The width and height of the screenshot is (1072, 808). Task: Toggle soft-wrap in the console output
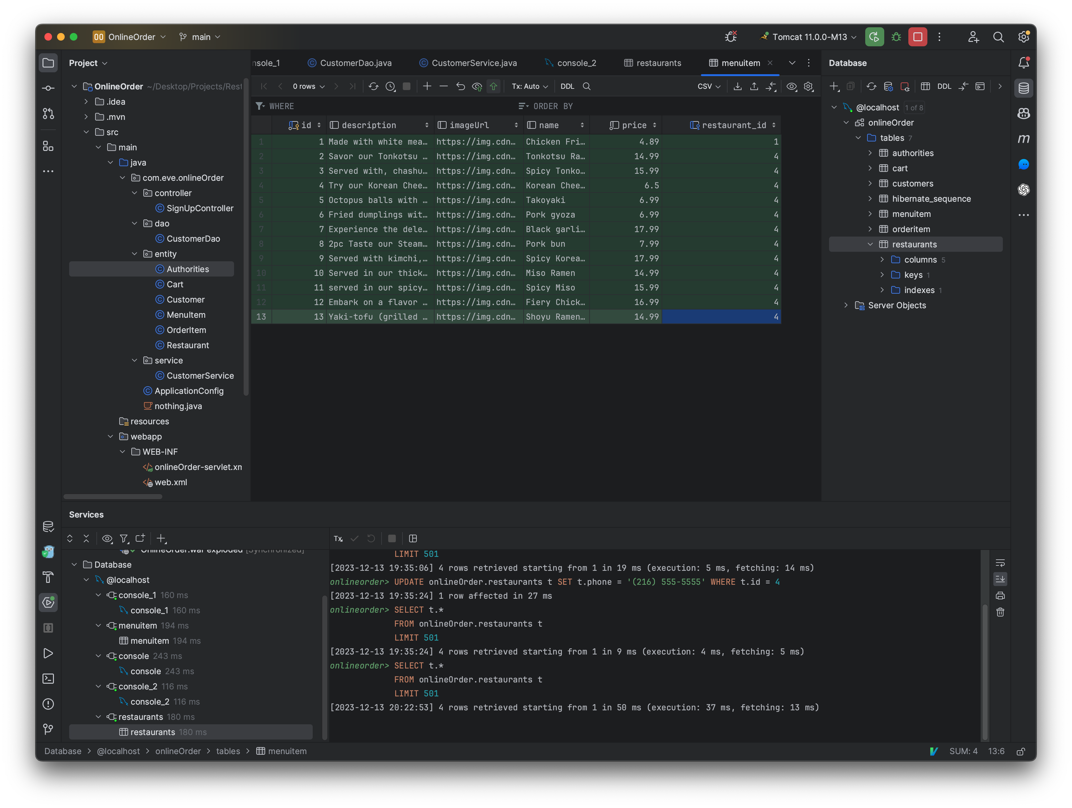click(x=1001, y=563)
